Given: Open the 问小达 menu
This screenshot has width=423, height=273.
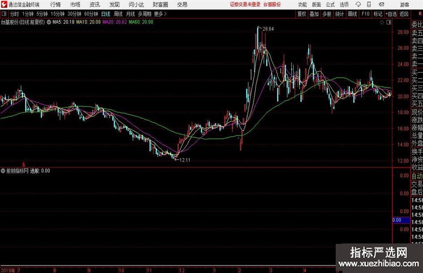Looking at the screenshot, I should (136, 4).
